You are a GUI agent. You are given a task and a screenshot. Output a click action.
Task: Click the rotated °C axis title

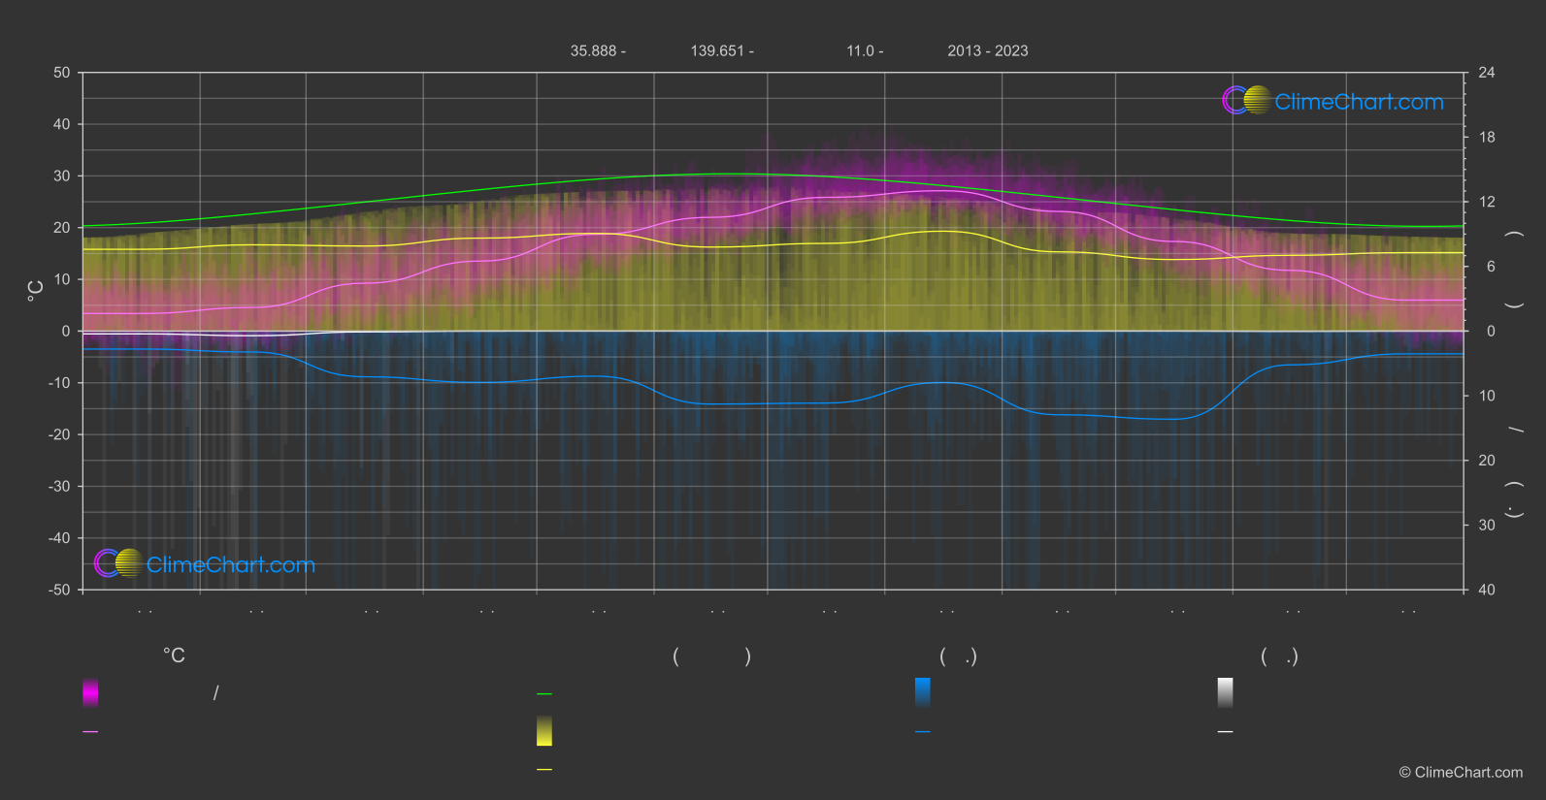click(36, 291)
